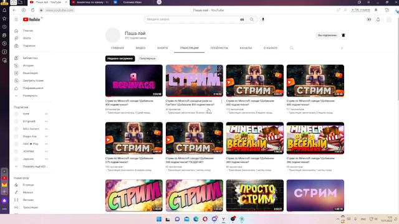This screenshot has width=399, height=224.
Task: Click the Watch Later clock on the СТРИМ sunset thumbnail
Action: pyautogui.click(x=219, y=68)
